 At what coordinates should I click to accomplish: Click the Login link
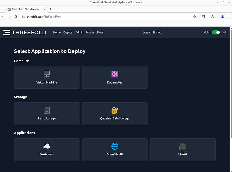tap(146, 32)
